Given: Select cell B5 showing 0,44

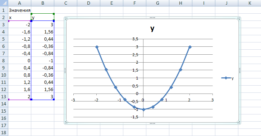Looking at the screenshot, I should (x=43, y=39).
